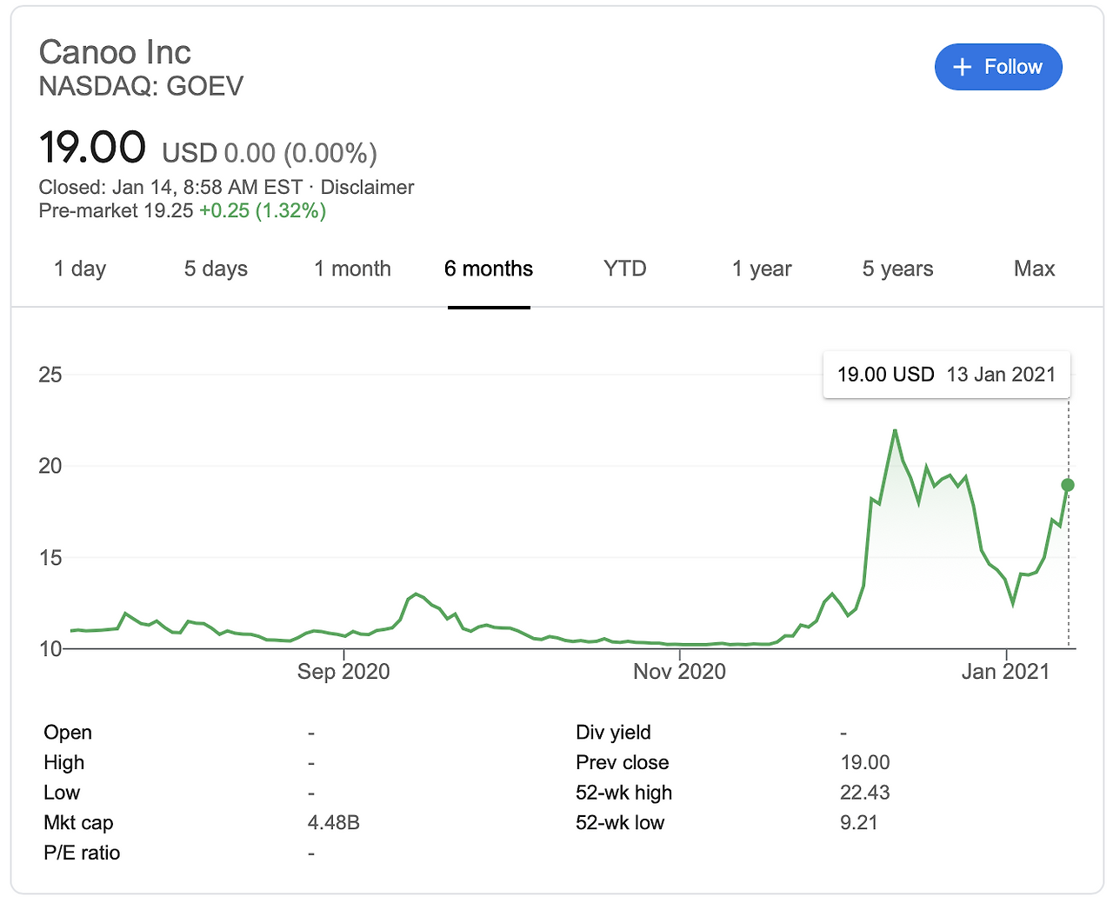The height and width of the screenshot is (903, 1113).
Task: Click the 19.00 USD chart tooltip
Action: [946, 375]
